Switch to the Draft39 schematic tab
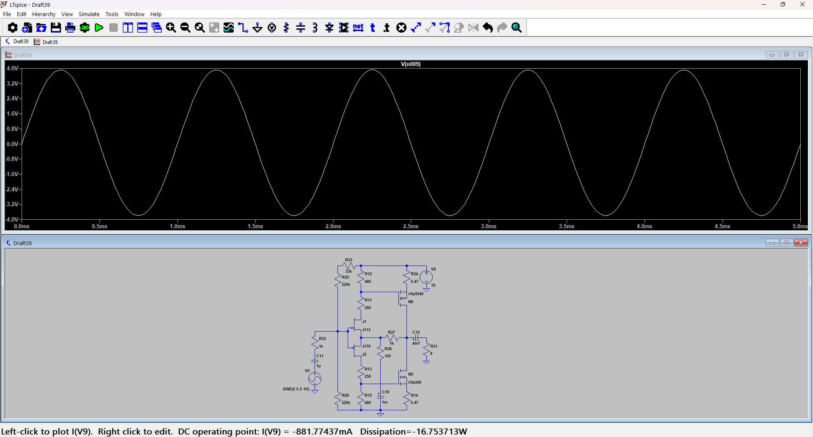Screen dimensions: 813x437 click(17, 41)
